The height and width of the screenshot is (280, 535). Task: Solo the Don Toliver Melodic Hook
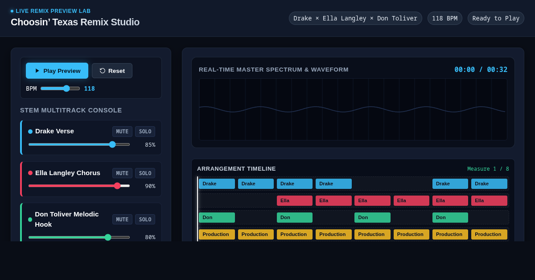click(x=145, y=220)
